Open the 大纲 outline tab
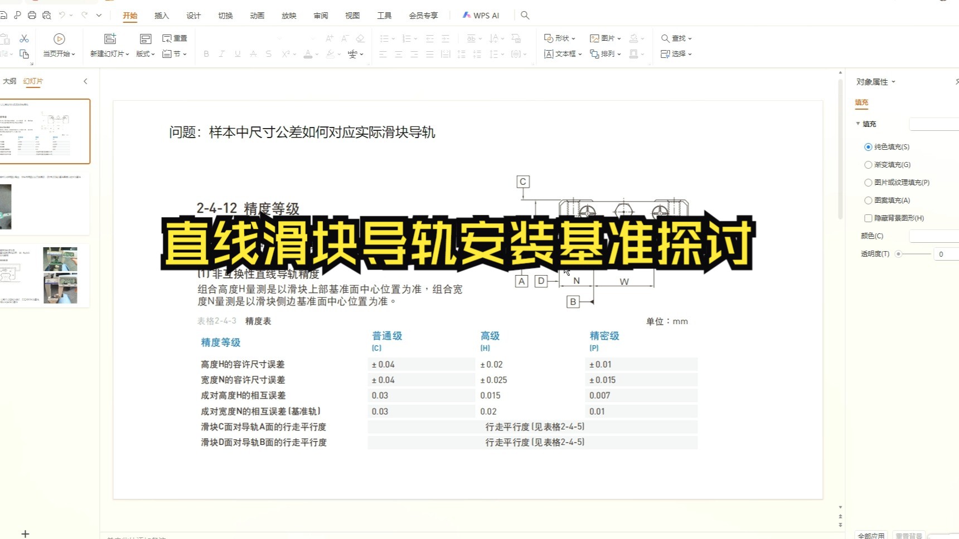This screenshot has height=539, width=959. 9,81
